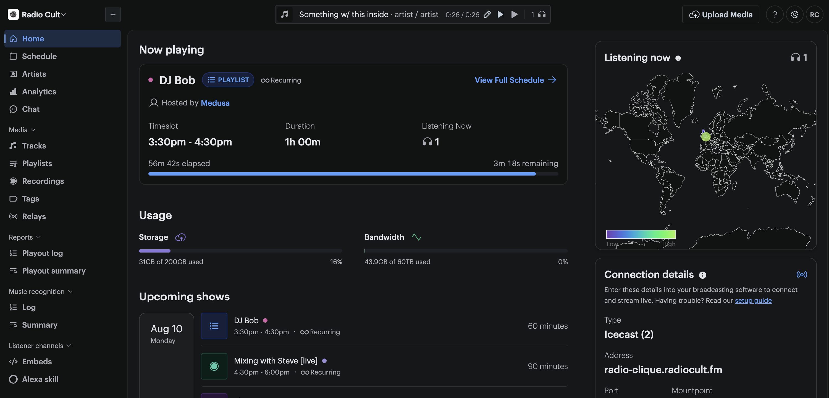The height and width of the screenshot is (398, 829).
Task: Click the plus add button in sidebar
Action: [113, 14]
